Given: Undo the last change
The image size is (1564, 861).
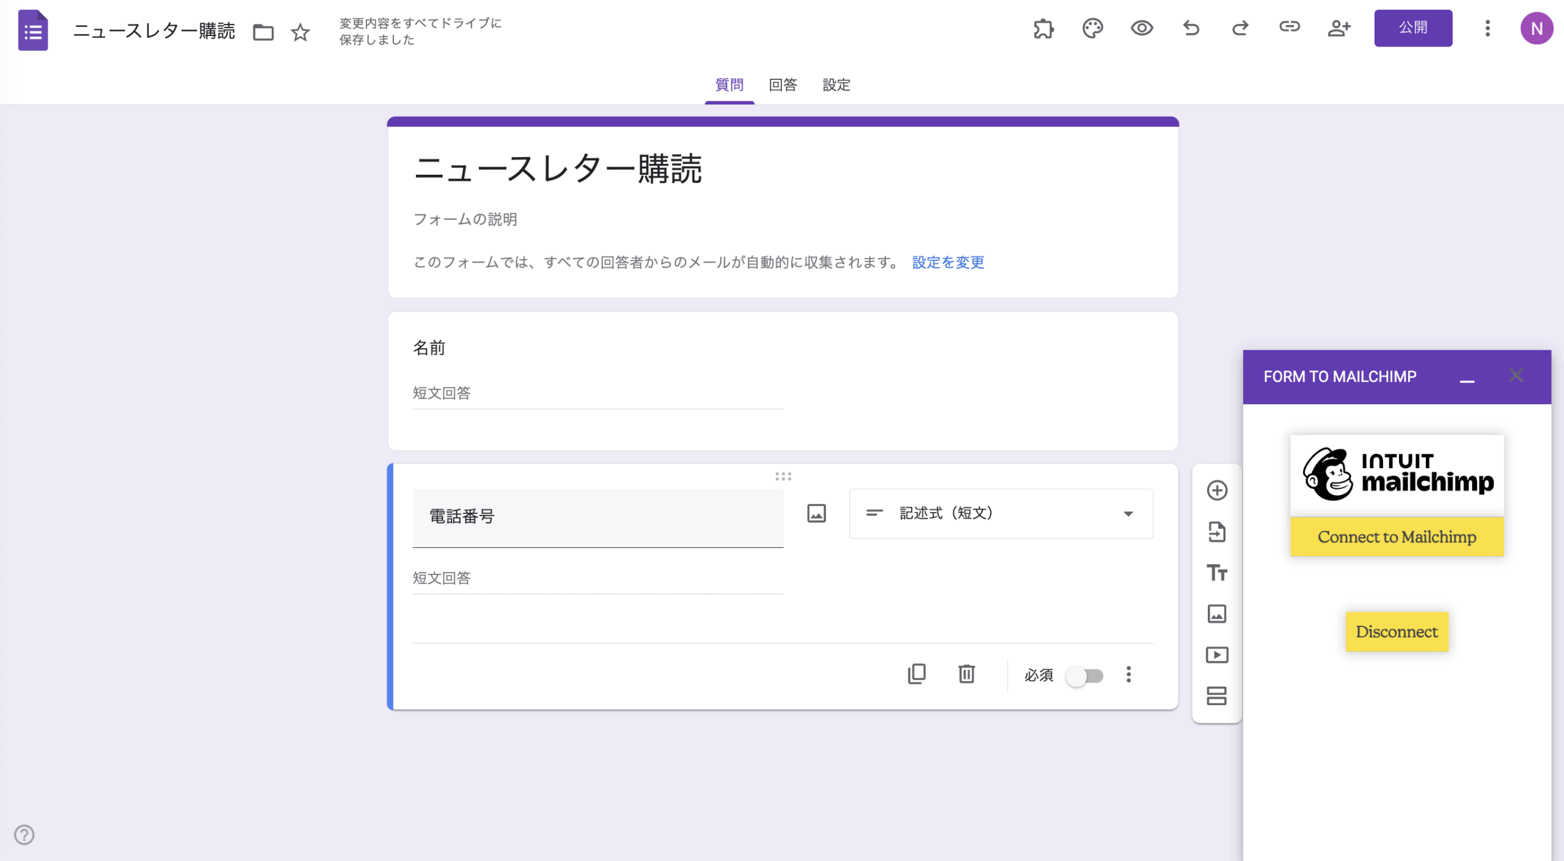Looking at the screenshot, I should [1191, 28].
